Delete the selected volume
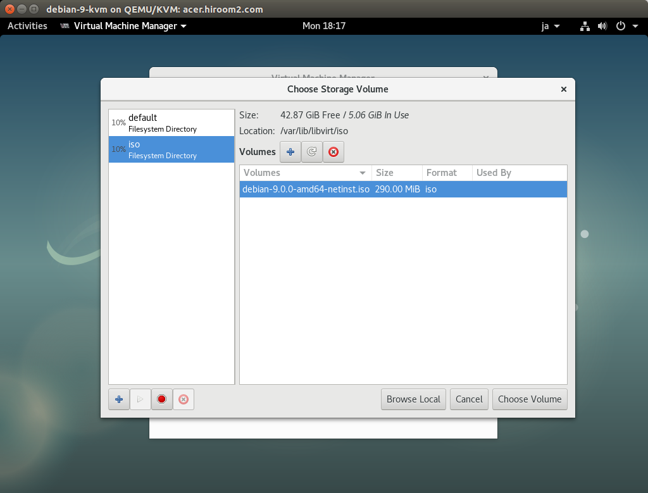The image size is (648, 493). click(333, 152)
